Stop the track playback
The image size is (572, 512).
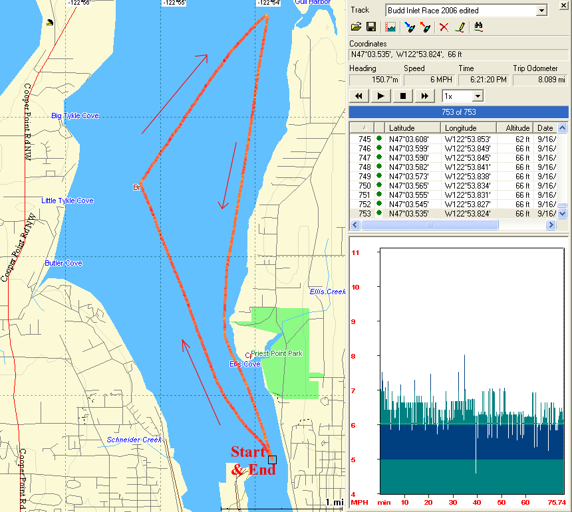pos(402,96)
